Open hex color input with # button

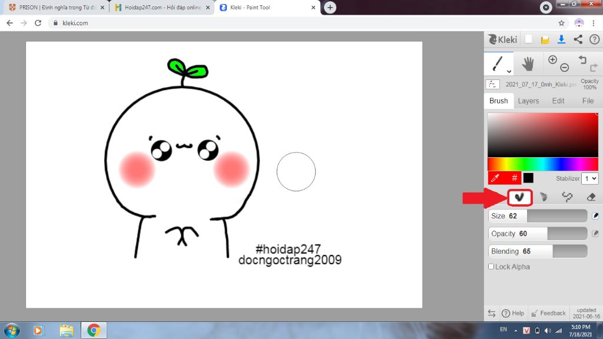click(514, 178)
